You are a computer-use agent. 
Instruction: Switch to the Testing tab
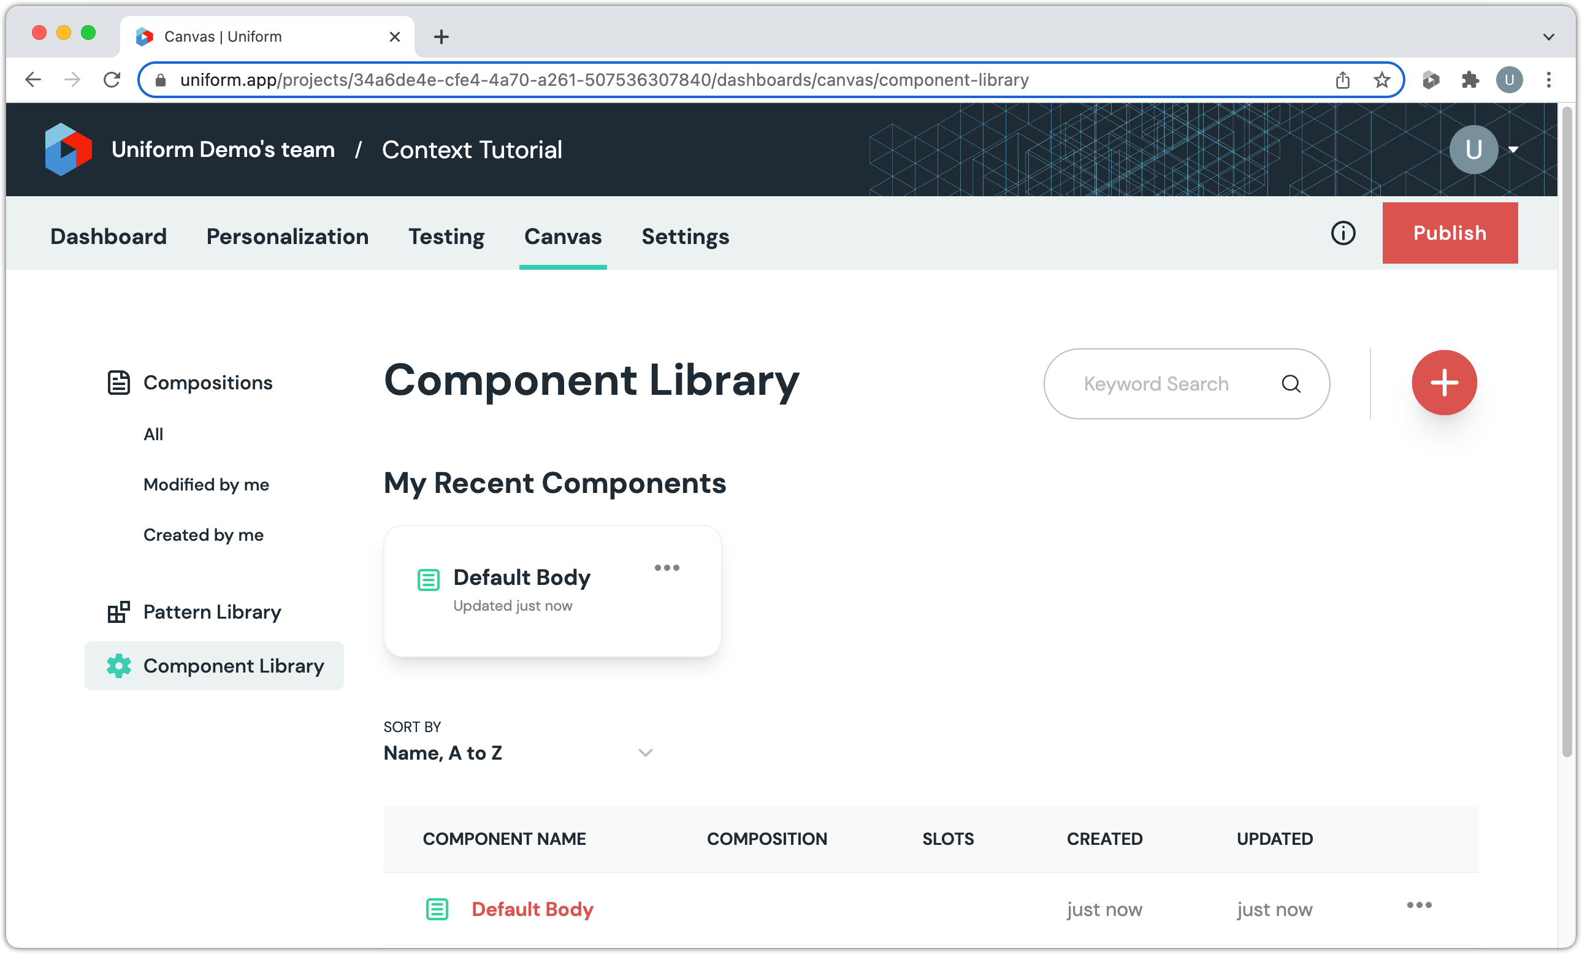point(446,236)
